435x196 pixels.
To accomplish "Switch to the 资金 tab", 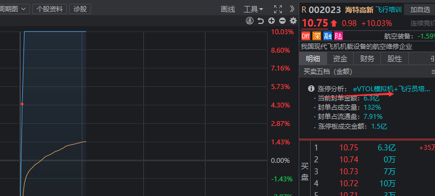I will (340, 59).
